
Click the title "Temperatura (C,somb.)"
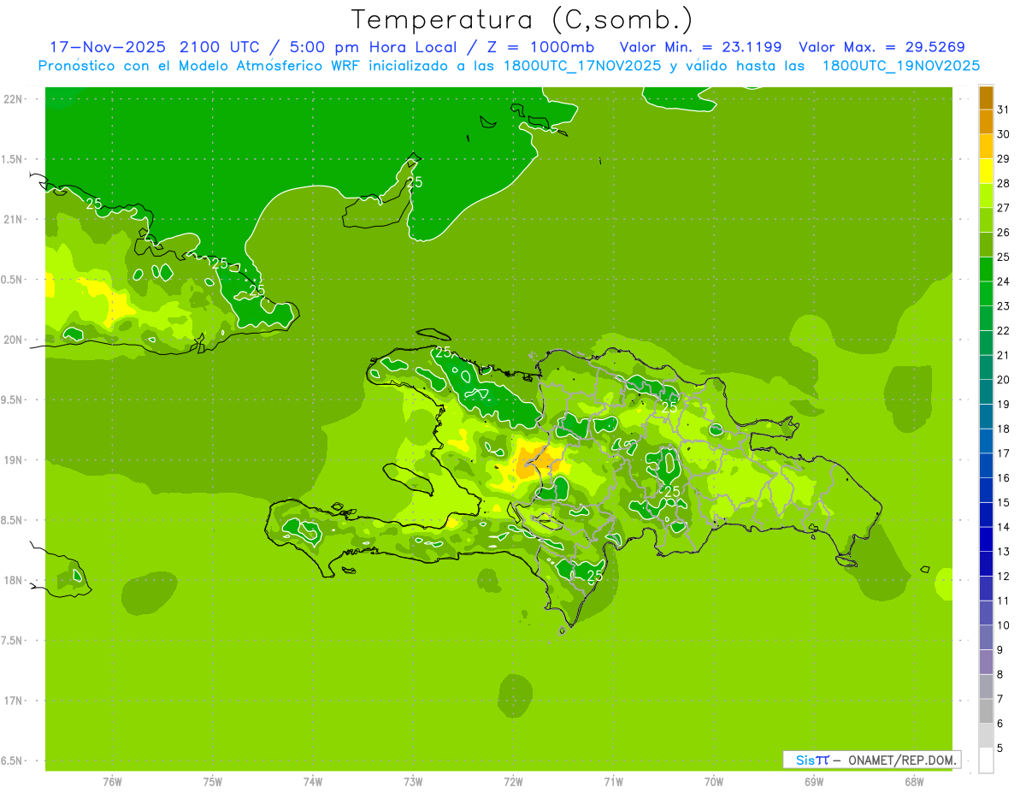tap(522, 20)
